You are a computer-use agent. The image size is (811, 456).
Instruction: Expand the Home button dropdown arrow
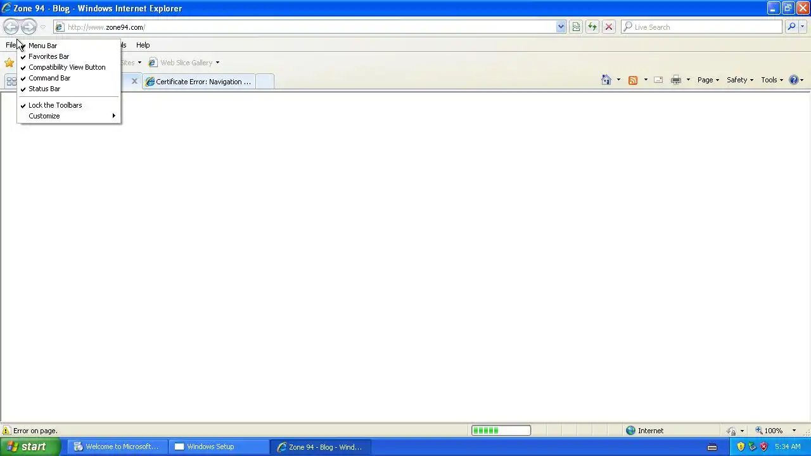click(x=618, y=80)
